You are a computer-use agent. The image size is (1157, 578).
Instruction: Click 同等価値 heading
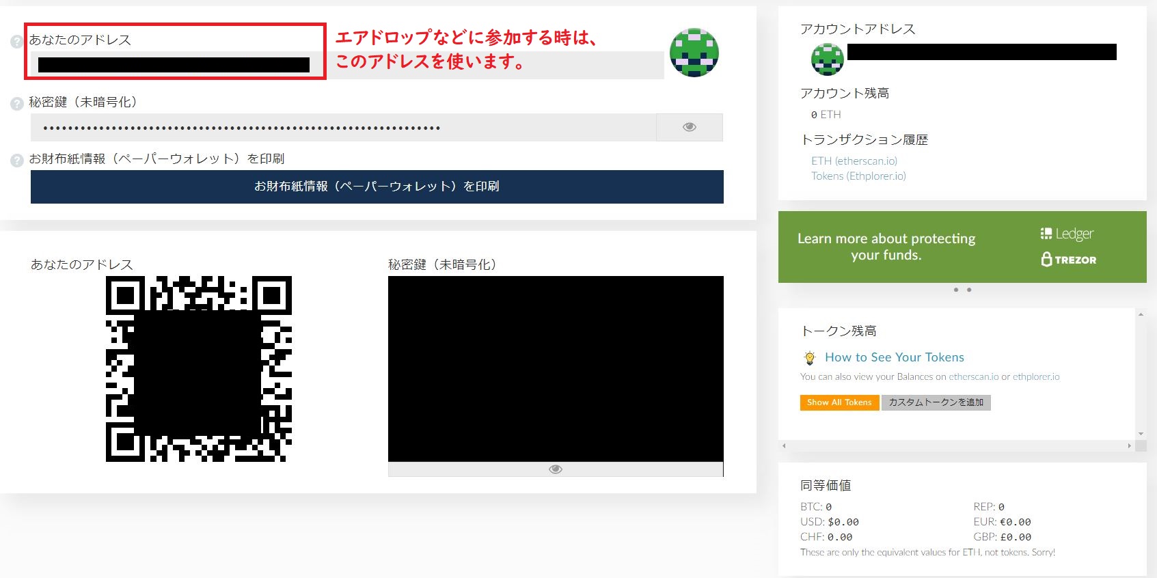(x=826, y=485)
